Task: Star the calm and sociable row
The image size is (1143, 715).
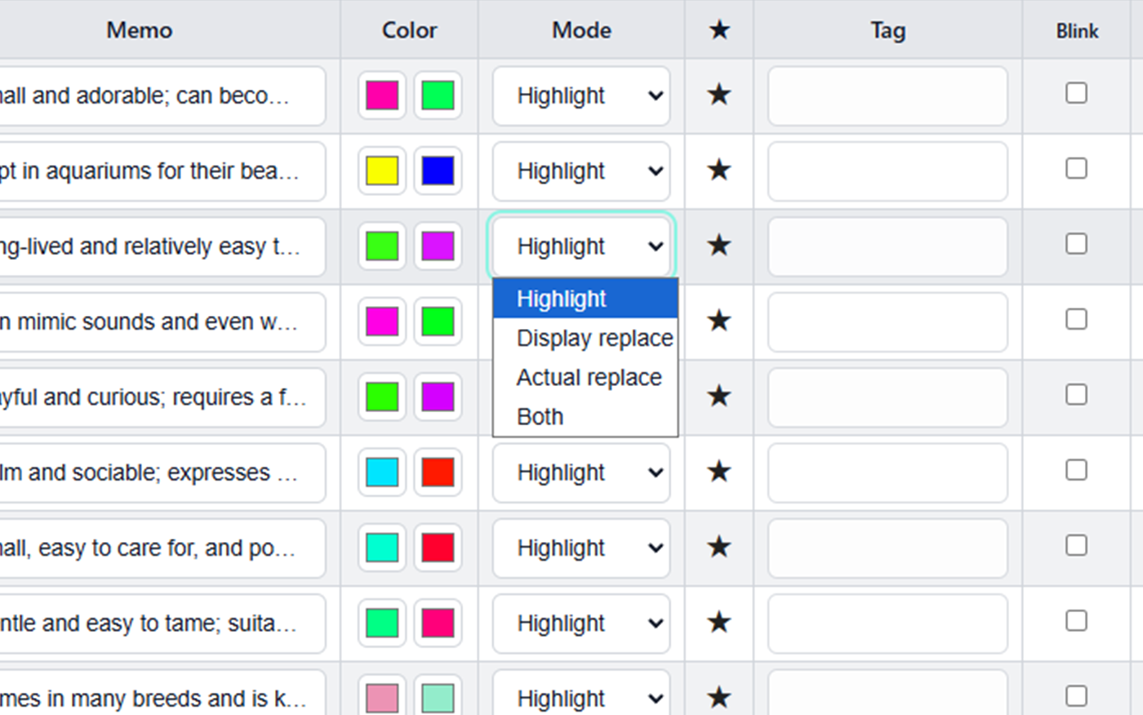Action: (718, 472)
